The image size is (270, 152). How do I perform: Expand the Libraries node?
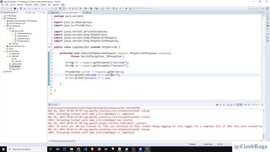coord(8,43)
